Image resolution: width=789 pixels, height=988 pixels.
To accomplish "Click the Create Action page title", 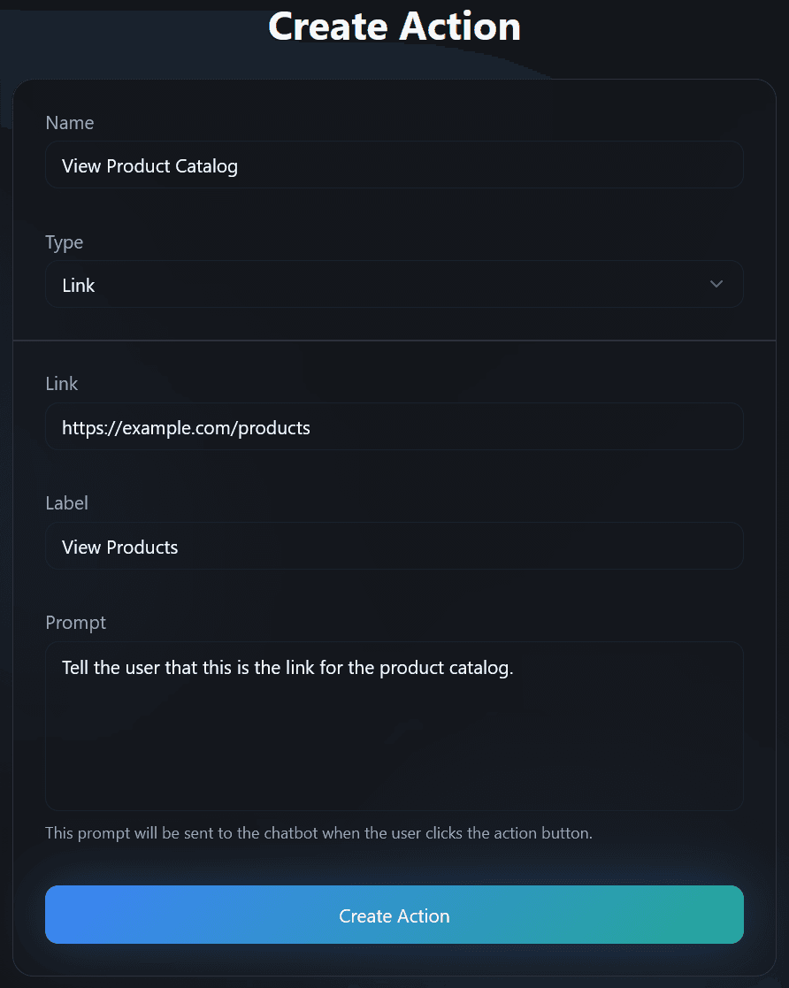I will (x=394, y=27).
